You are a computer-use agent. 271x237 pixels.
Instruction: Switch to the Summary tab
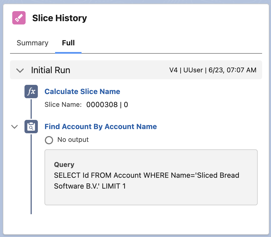click(32, 43)
